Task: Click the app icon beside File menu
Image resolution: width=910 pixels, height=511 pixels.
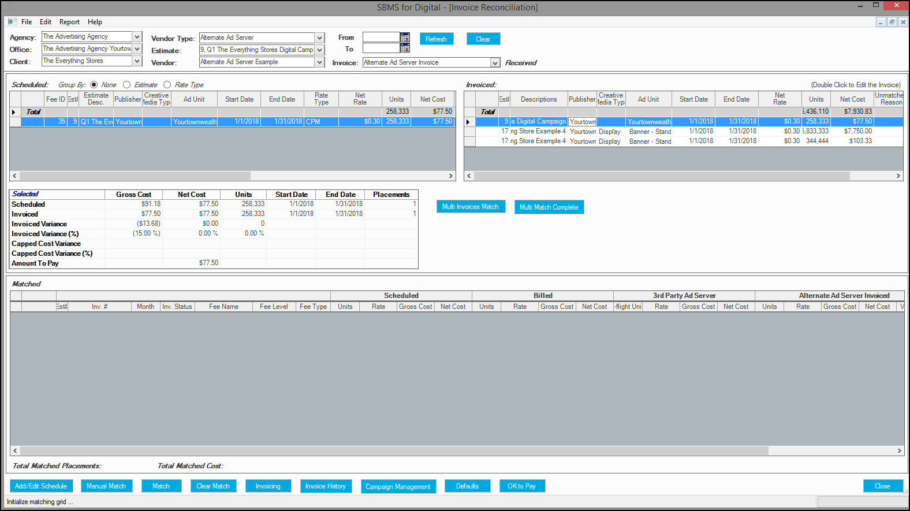Action: point(12,21)
